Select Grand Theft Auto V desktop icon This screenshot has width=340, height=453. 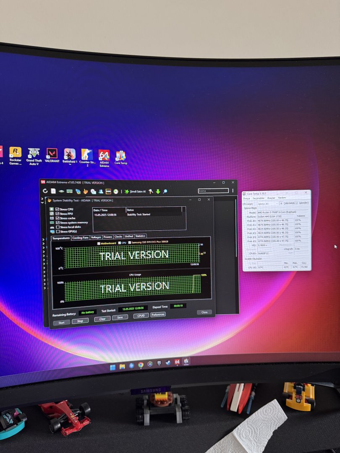click(34, 156)
